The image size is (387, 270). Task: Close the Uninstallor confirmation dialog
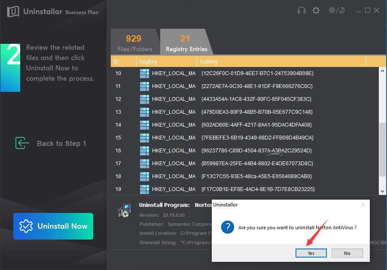363,205
